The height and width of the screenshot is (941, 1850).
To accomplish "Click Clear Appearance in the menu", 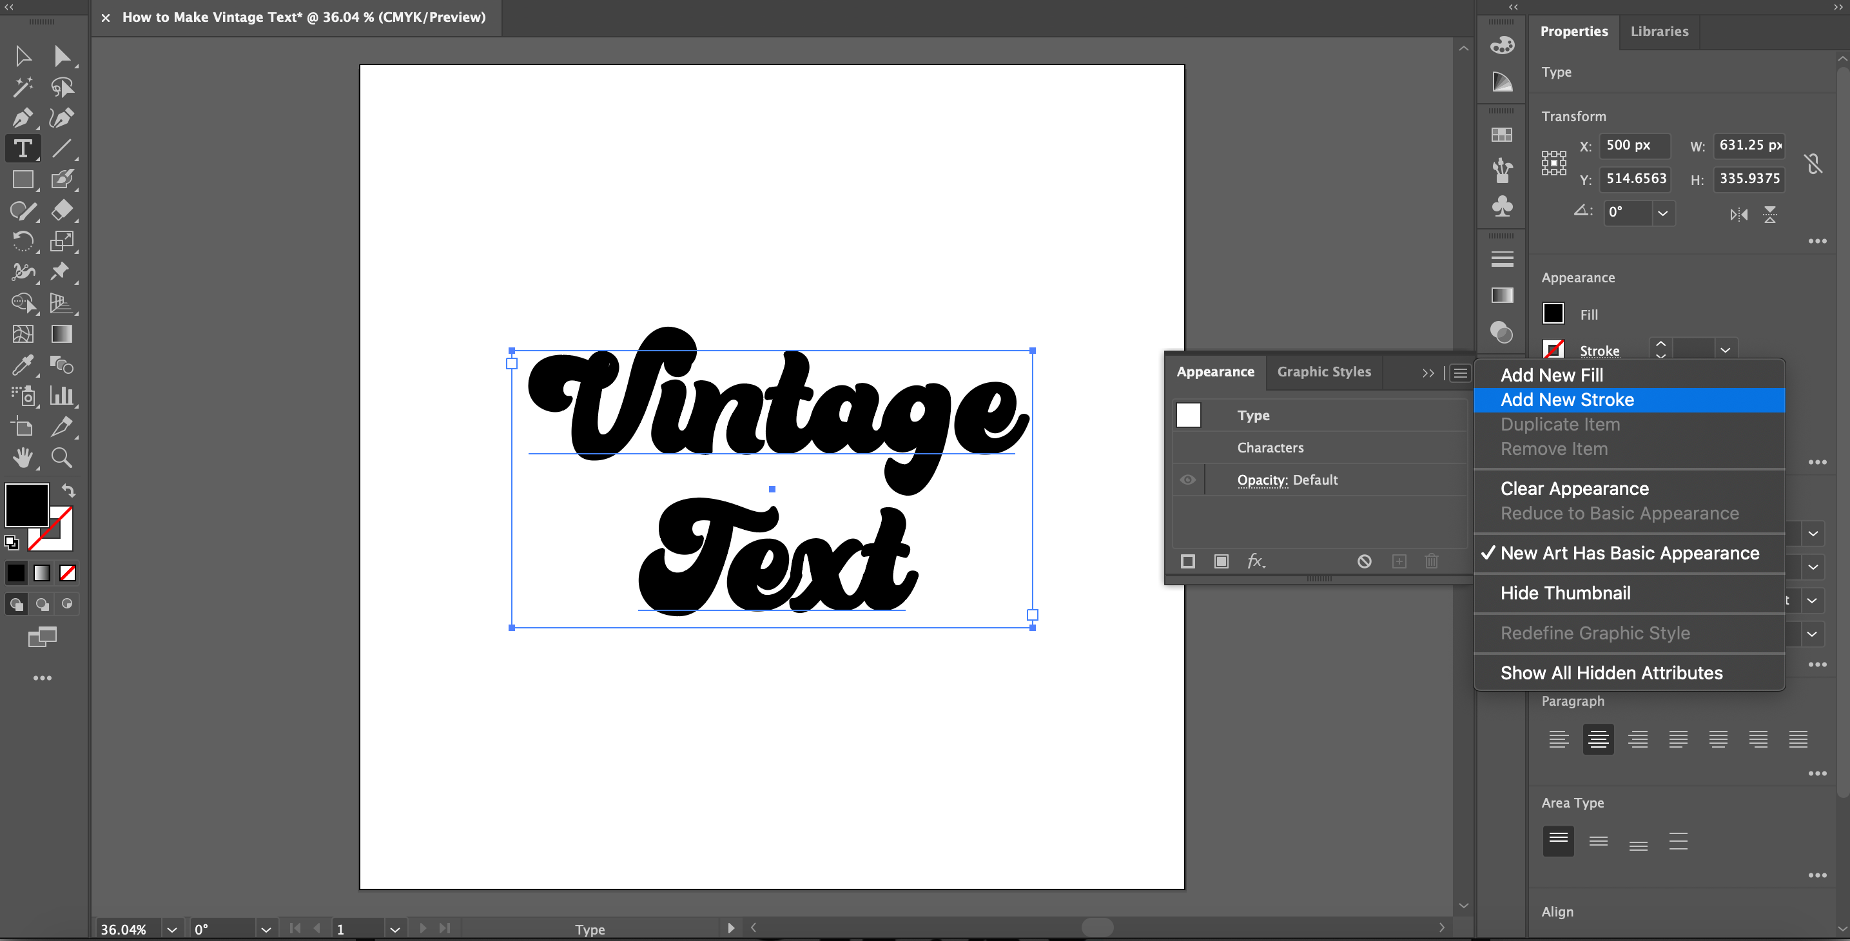I will (1574, 488).
